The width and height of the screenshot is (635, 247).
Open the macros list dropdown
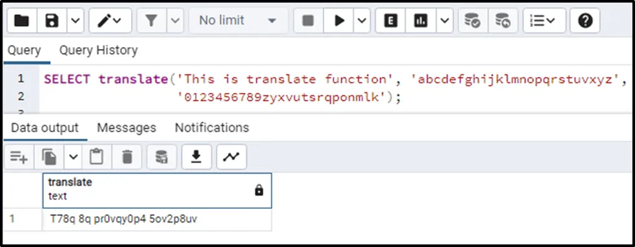545,21
